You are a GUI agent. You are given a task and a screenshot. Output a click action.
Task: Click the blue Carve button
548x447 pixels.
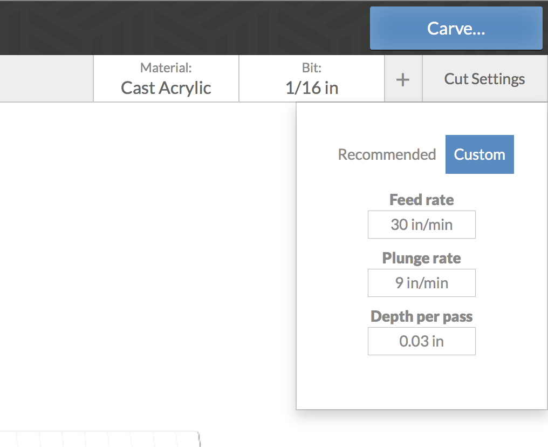(456, 28)
